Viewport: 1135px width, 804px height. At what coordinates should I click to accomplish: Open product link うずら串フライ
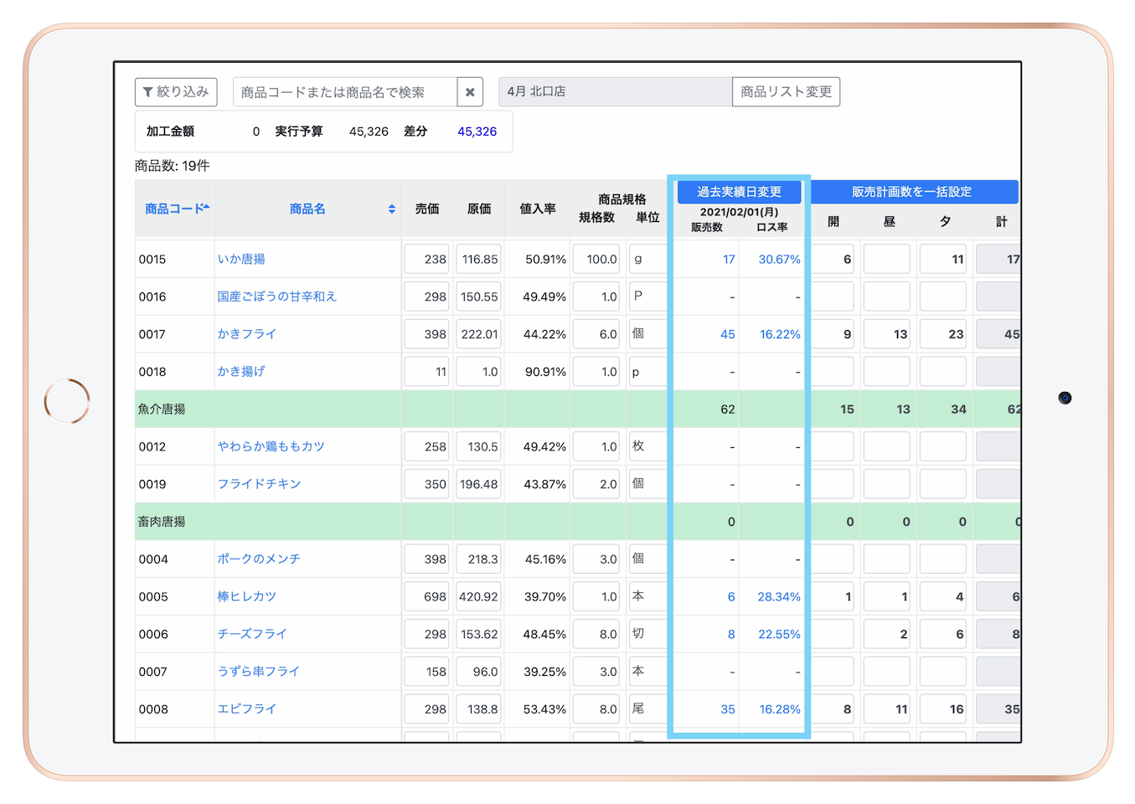click(258, 672)
